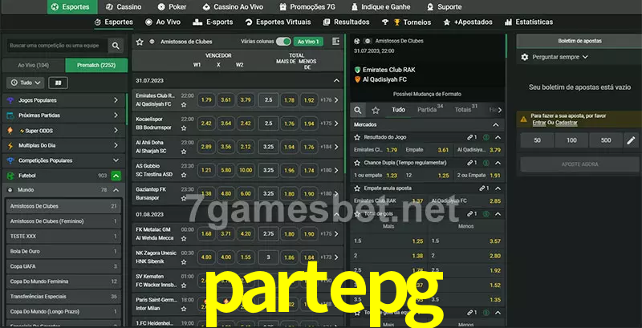Favorite the Chance Dupla market
Screen dimensions: 642x328
[x=357, y=163]
